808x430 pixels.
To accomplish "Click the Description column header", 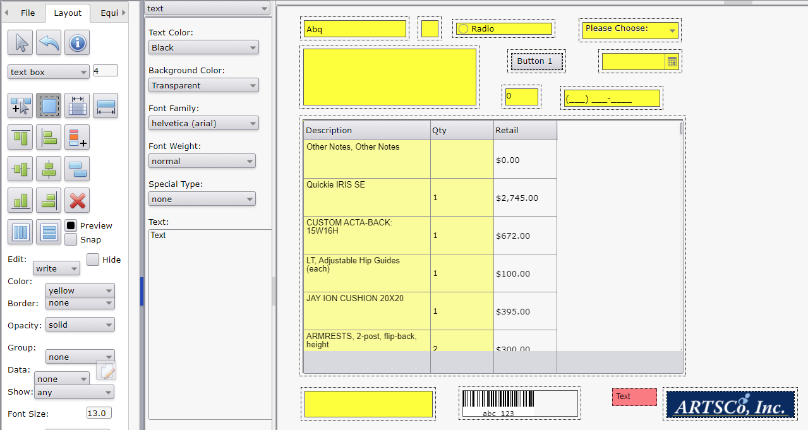I will tap(367, 130).
